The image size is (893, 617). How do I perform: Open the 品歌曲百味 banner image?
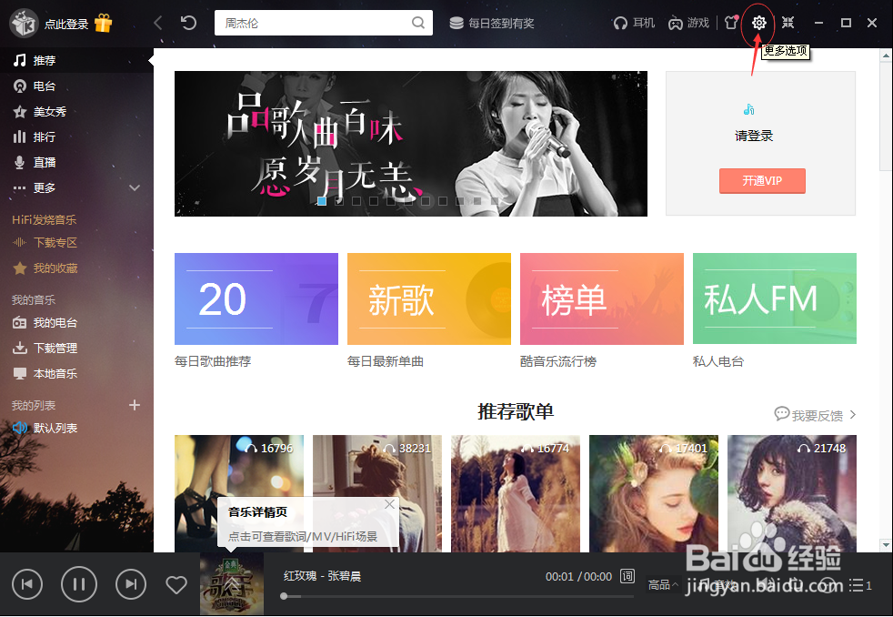pyautogui.click(x=411, y=144)
